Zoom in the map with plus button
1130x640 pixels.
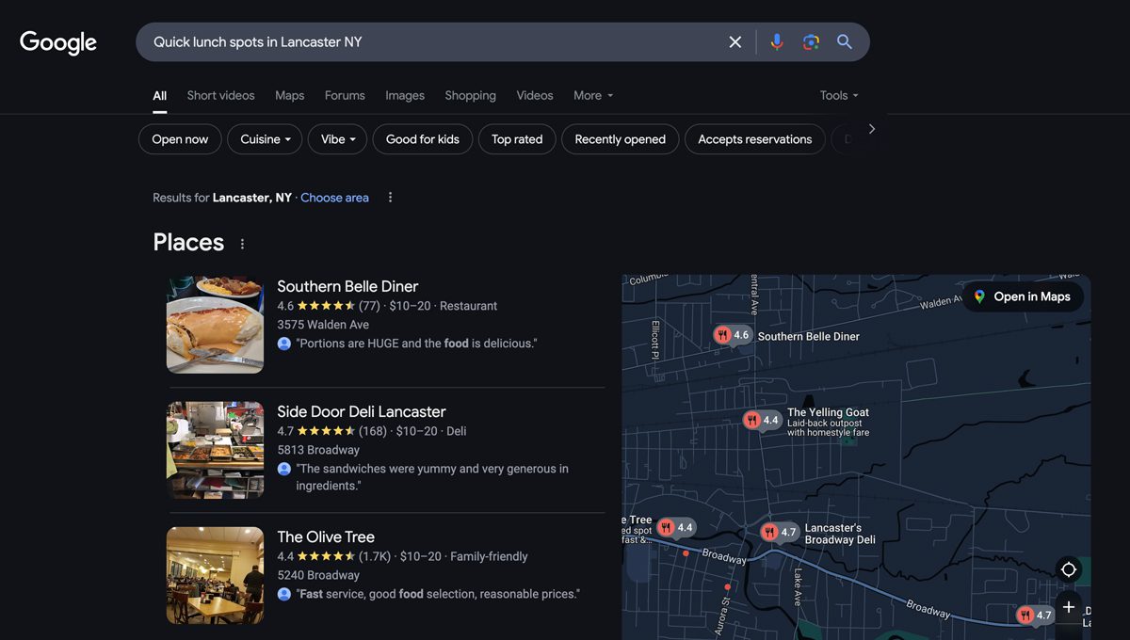1068,607
